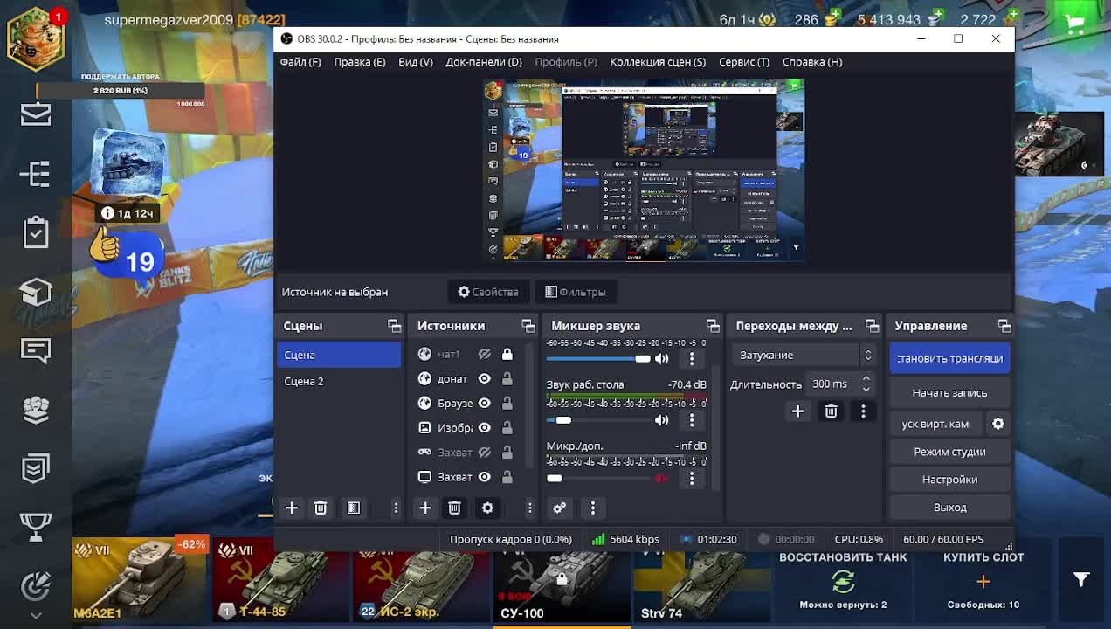This screenshot has height=629, width=1111.
Task: Open the Справка (H) menu
Action: (812, 62)
